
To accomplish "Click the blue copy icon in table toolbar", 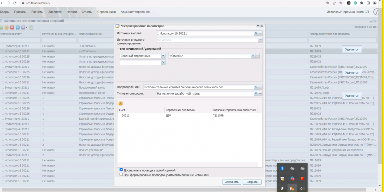I will pos(17,27).
